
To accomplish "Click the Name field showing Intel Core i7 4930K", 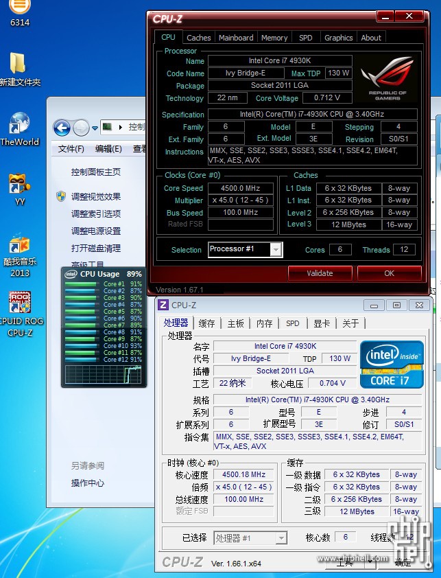I will [x=280, y=60].
